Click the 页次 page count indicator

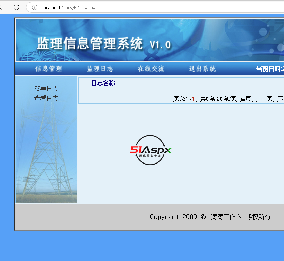(x=185, y=99)
